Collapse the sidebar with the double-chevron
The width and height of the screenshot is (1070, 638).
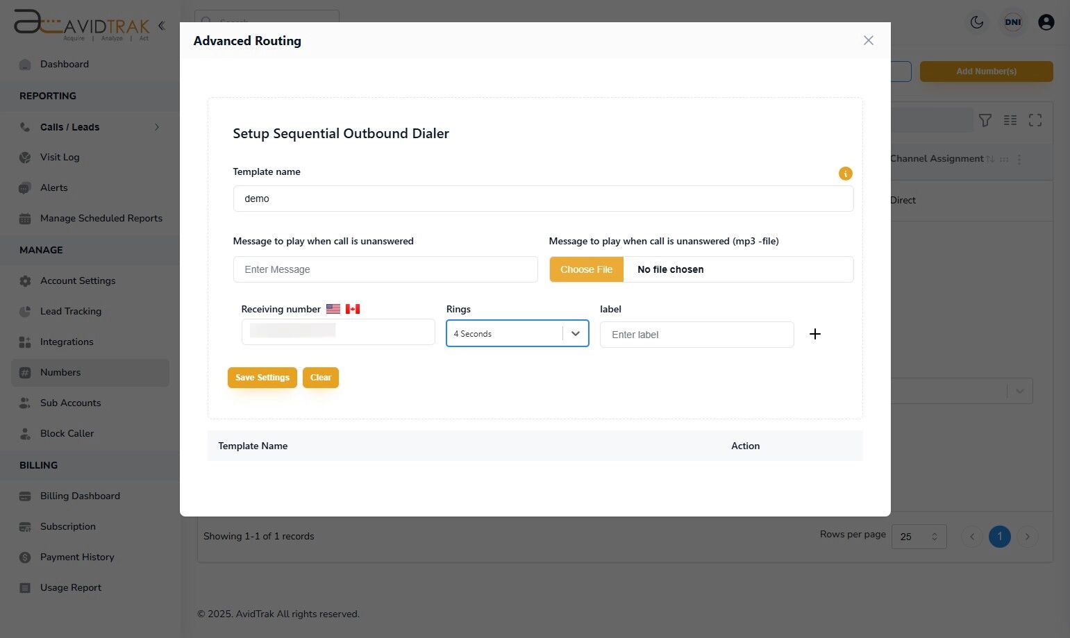click(x=161, y=25)
